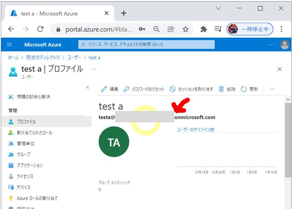Bookmark this page with star icon
Viewport: 292px width, 209px height.
click(x=185, y=29)
